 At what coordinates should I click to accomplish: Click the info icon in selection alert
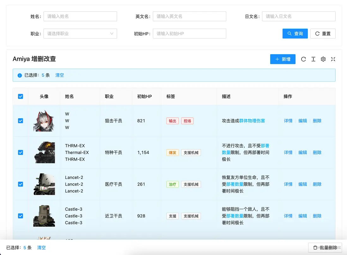point(20,75)
